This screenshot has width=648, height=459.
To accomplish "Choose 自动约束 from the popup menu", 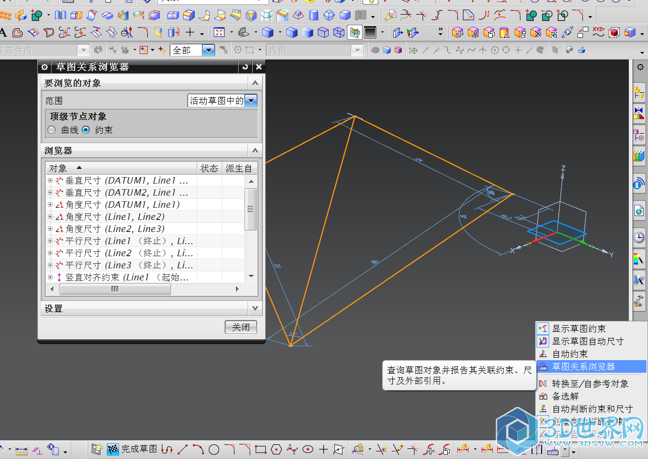I will pos(570,354).
